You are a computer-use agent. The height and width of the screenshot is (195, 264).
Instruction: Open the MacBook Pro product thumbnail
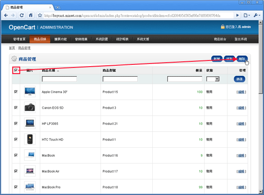tap(30, 187)
